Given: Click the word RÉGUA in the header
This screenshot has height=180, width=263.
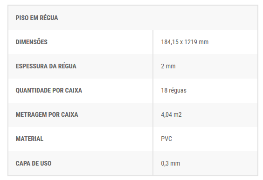Looking at the screenshot, I should [x=48, y=18].
